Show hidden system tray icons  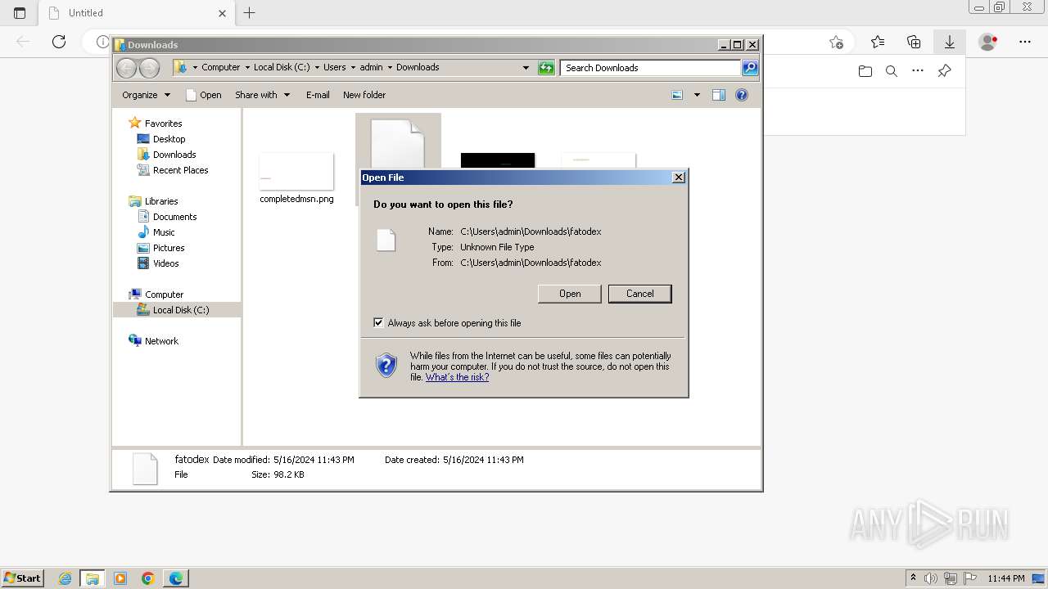[x=913, y=578]
